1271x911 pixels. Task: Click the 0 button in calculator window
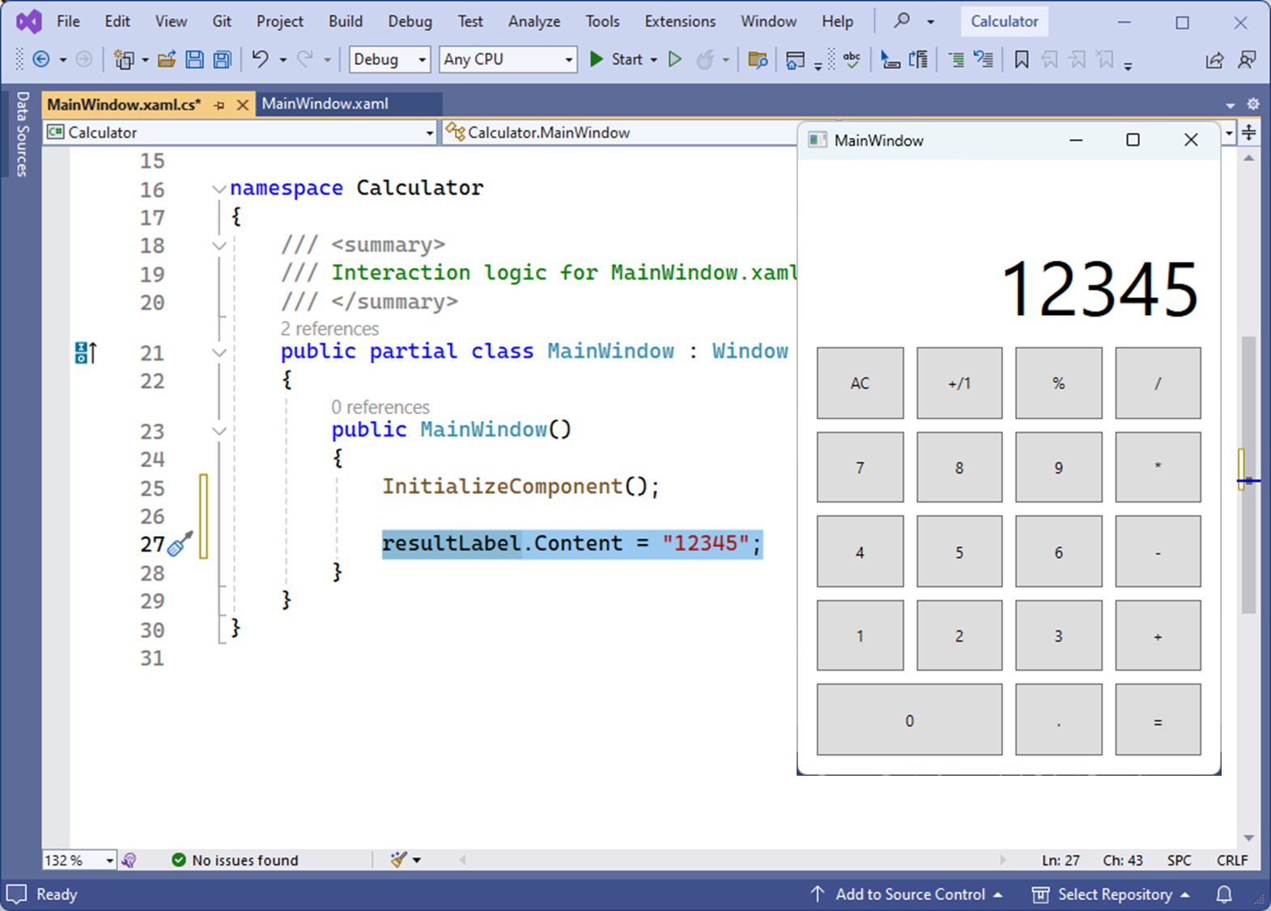coord(909,720)
